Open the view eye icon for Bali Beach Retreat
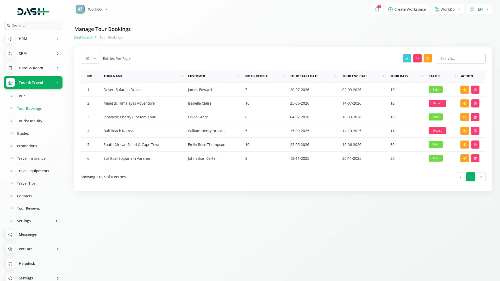Viewport: 500px width, 281px height. pos(465,131)
